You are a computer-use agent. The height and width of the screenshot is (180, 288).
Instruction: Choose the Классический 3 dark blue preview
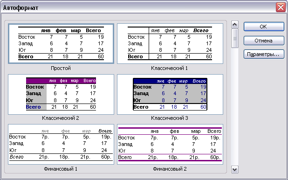[170, 94]
